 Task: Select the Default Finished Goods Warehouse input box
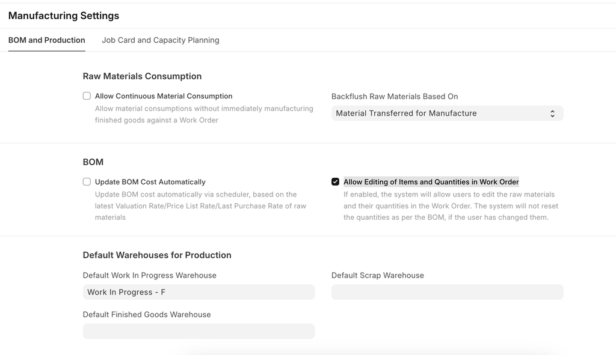(x=199, y=332)
